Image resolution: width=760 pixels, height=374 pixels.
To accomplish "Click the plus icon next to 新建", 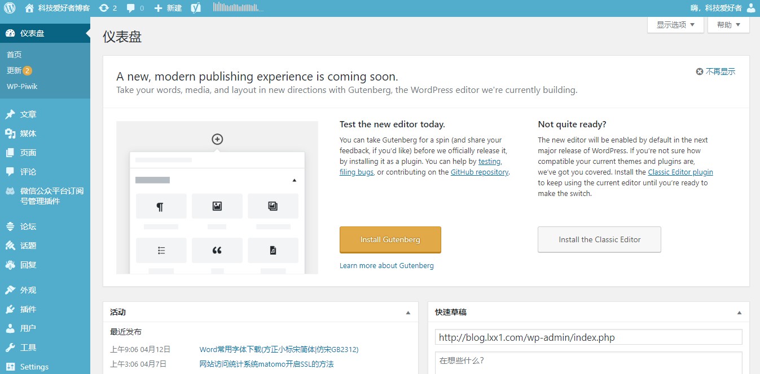I will (x=159, y=8).
